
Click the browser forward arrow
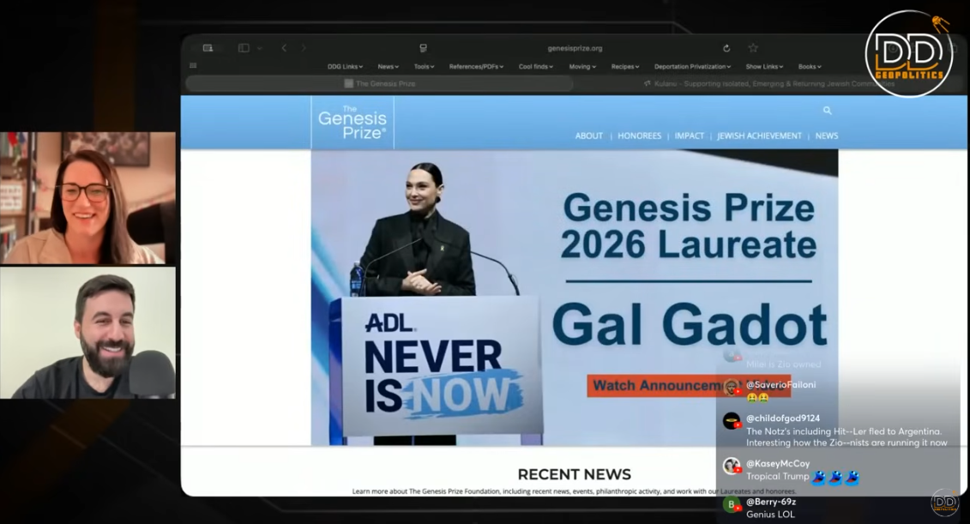[304, 48]
